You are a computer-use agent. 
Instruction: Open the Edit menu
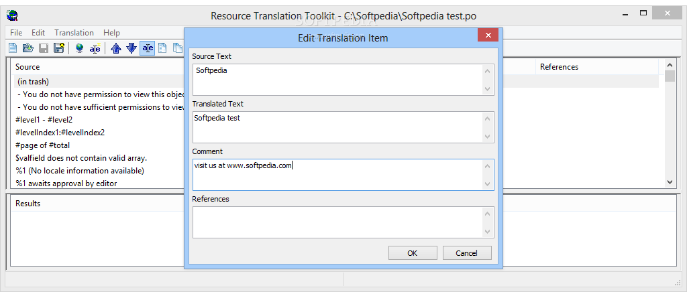click(38, 33)
